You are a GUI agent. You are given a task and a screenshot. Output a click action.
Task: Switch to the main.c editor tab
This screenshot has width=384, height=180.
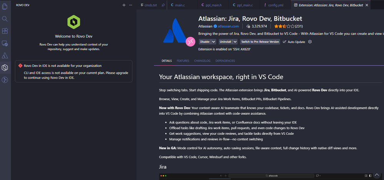click(x=180, y=5)
